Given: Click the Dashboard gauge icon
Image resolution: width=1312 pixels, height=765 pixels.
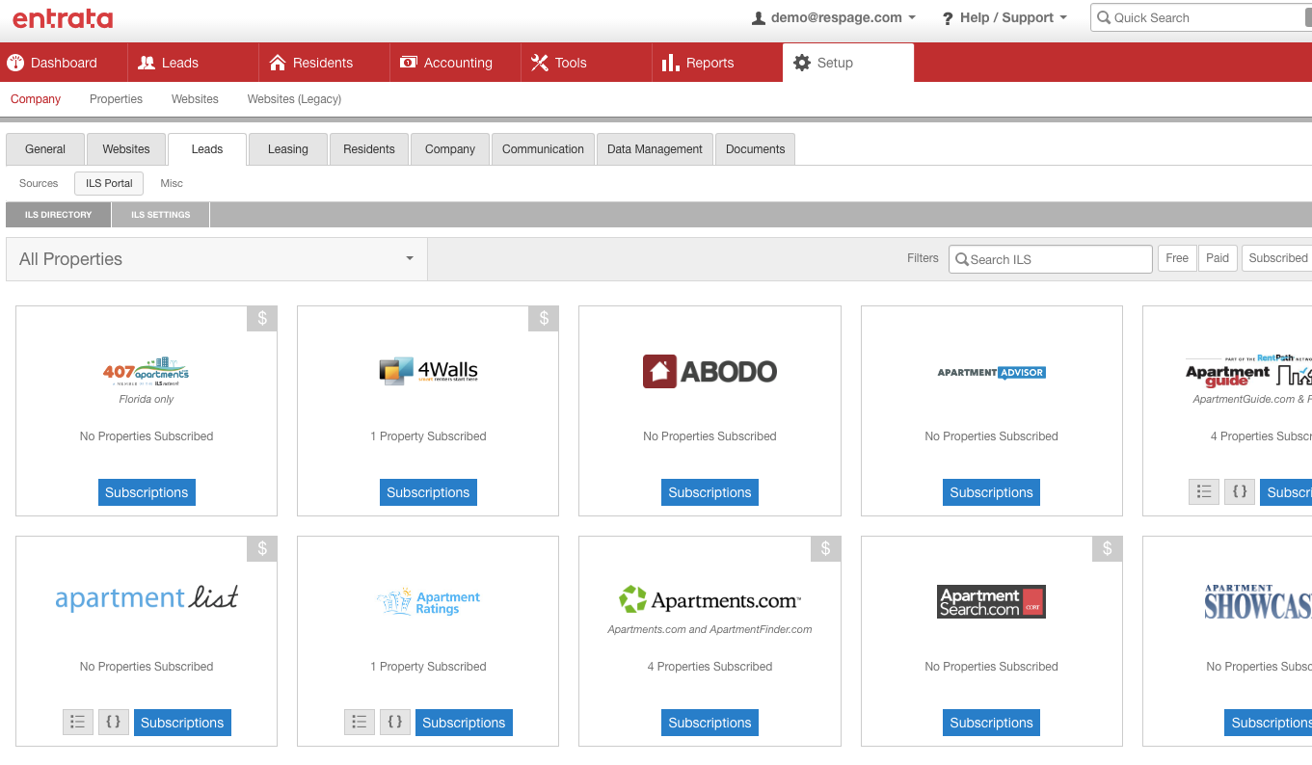Looking at the screenshot, I should tap(15, 63).
